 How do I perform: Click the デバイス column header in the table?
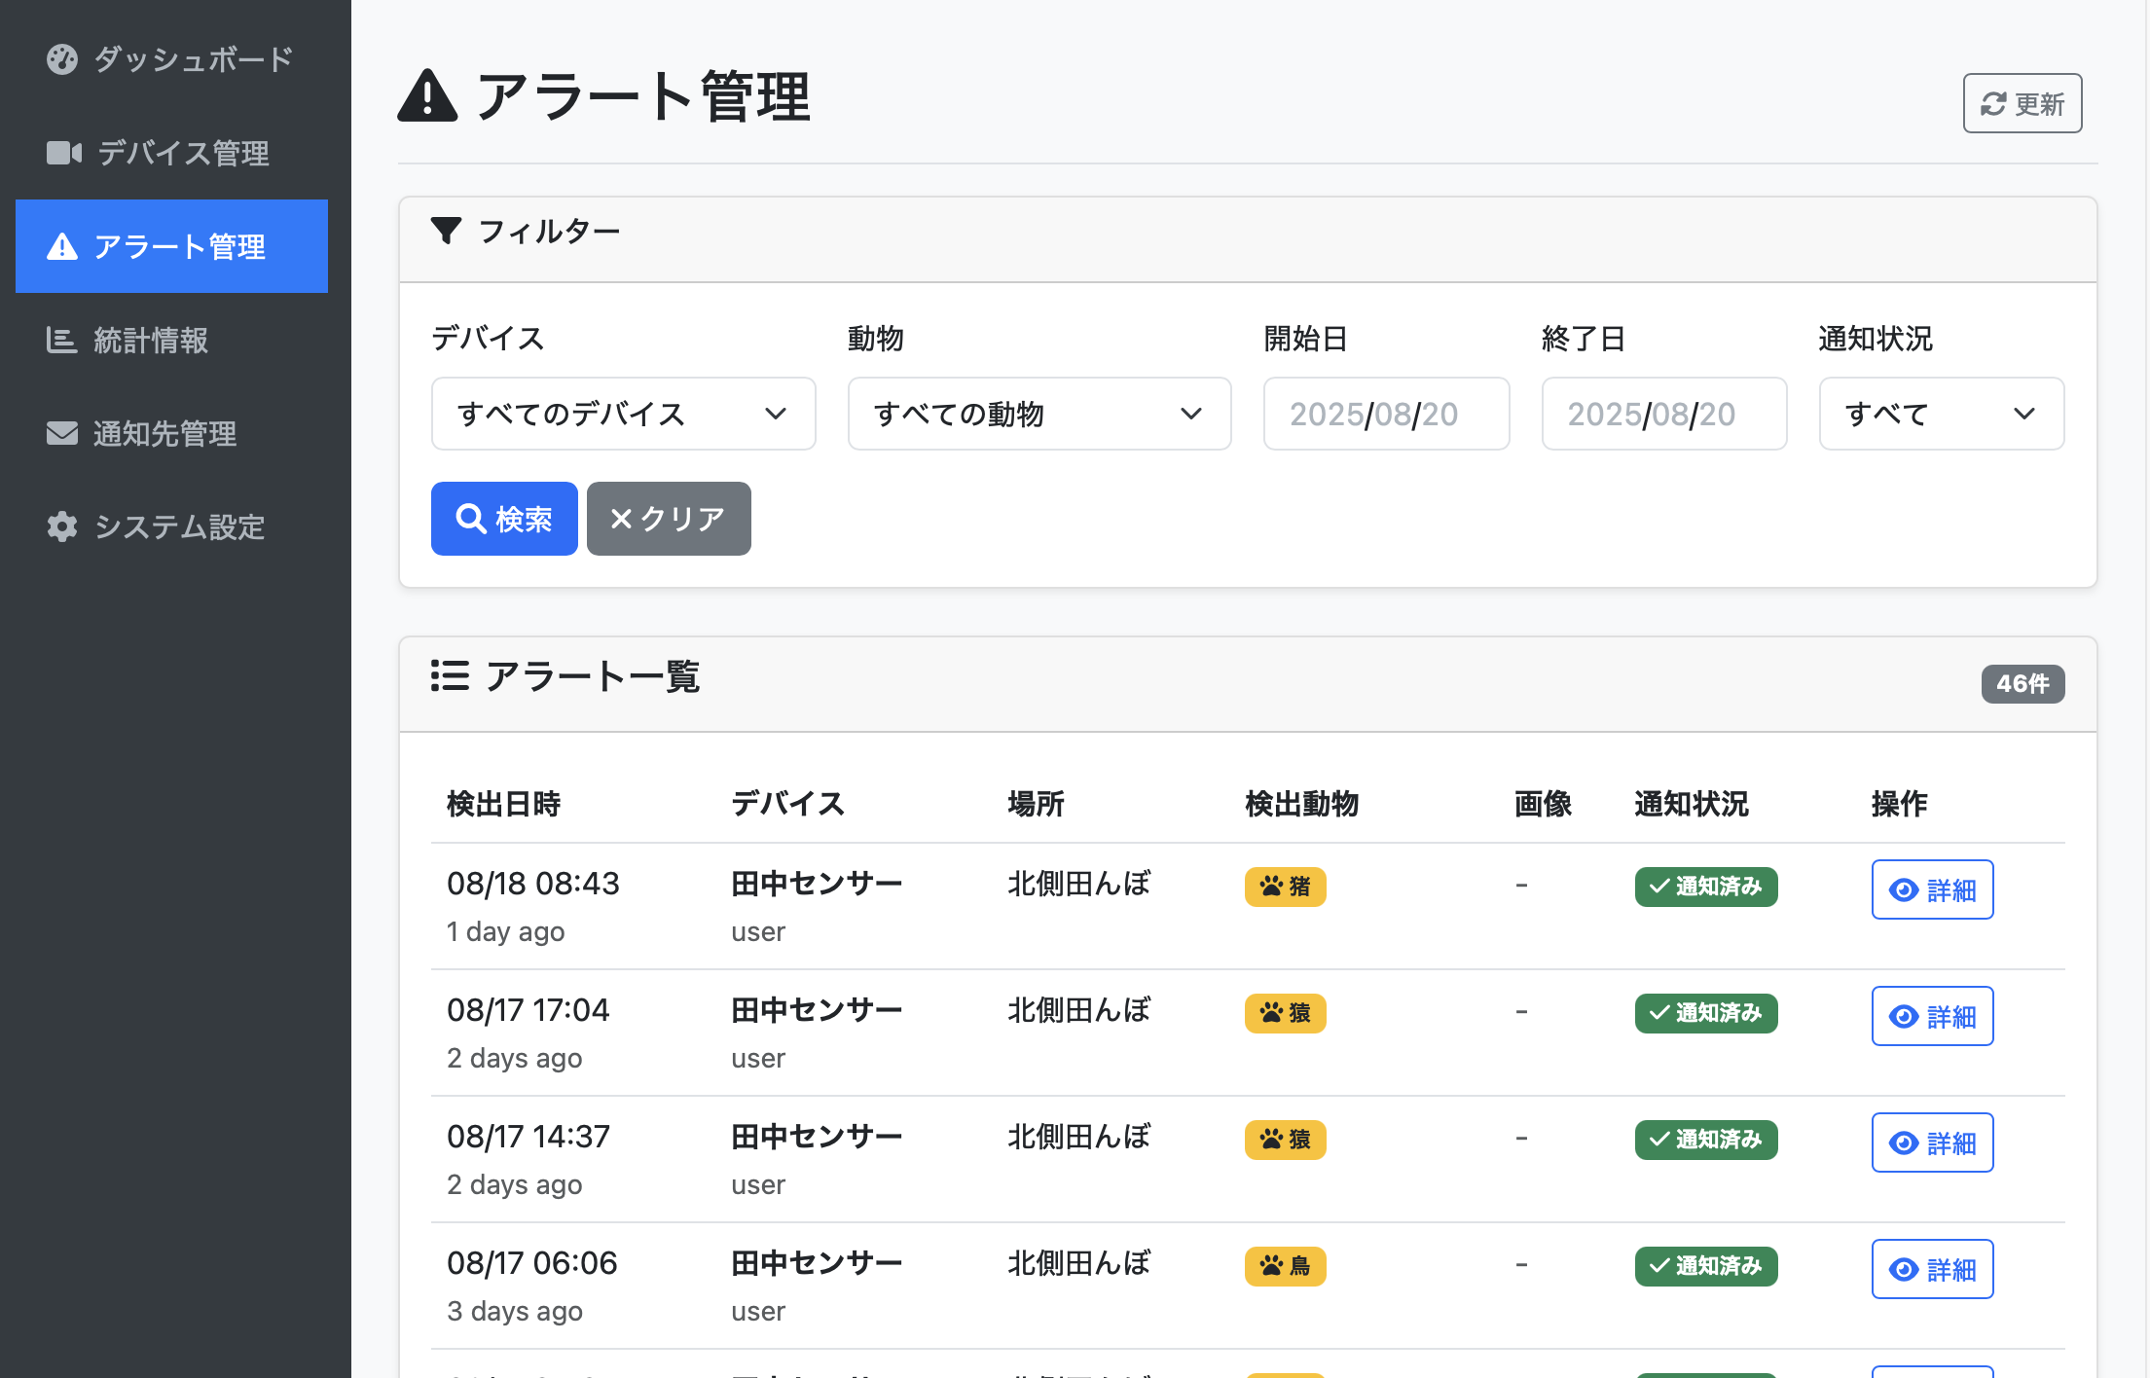[787, 804]
